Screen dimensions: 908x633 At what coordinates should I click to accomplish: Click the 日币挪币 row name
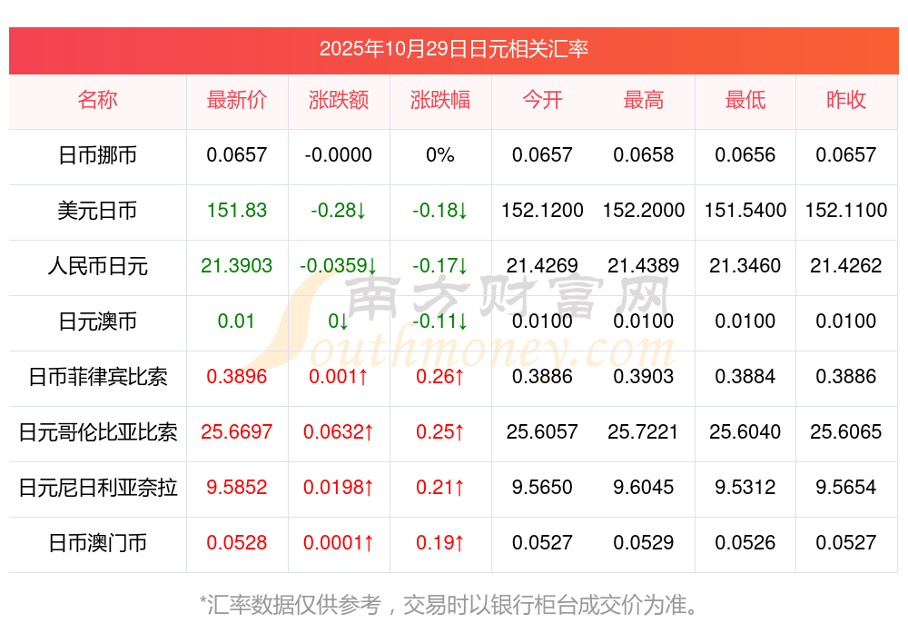[97, 155]
